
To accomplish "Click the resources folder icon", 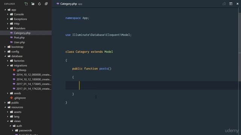I will click(9, 107).
